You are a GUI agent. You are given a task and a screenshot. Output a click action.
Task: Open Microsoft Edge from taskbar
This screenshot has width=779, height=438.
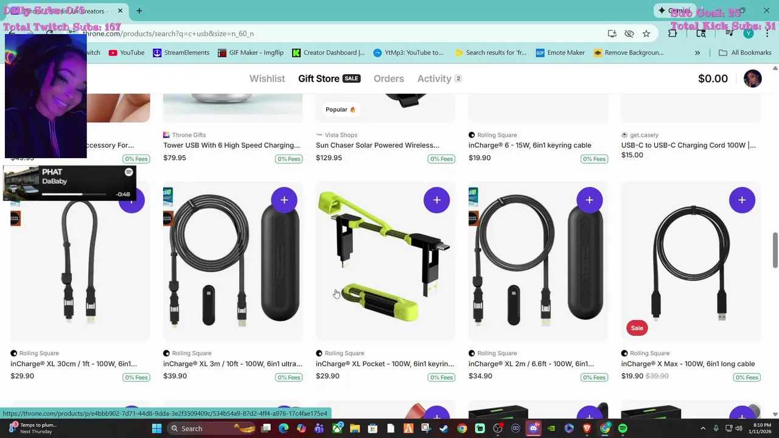coord(284,428)
